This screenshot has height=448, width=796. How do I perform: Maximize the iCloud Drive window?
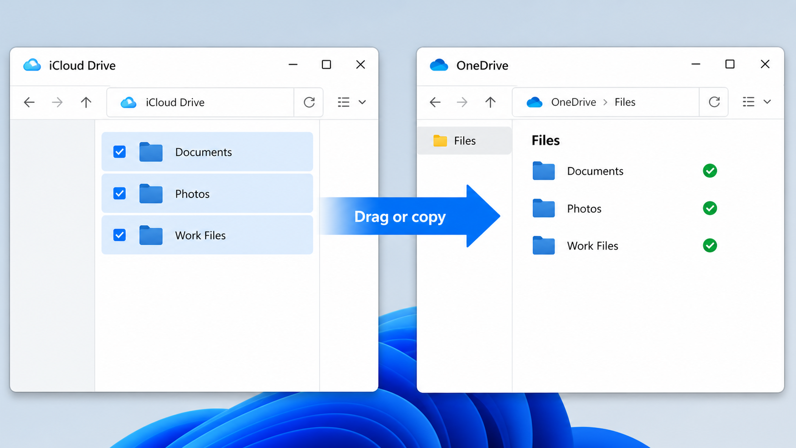click(x=326, y=64)
